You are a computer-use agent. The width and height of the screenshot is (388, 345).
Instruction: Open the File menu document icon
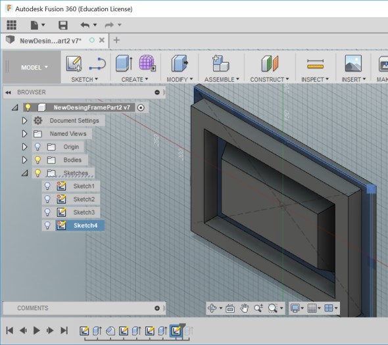34,25
